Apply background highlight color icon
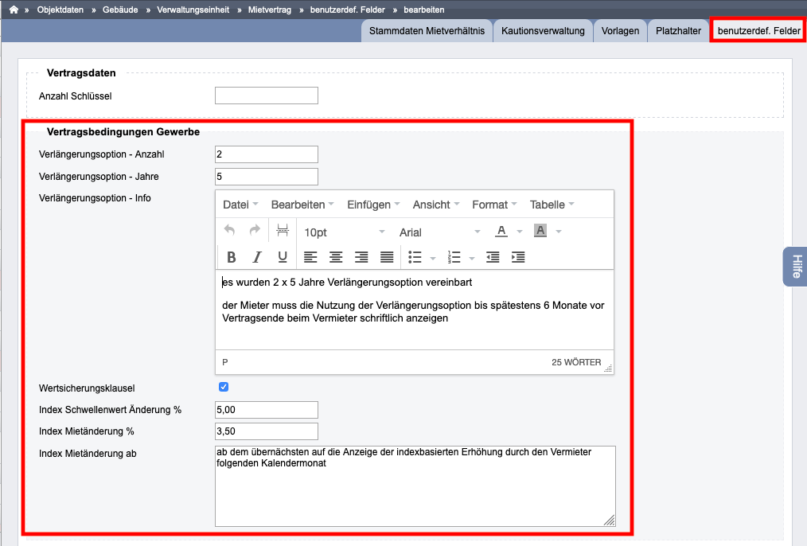Viewport: 807px width, 546px height. point(540,231)
